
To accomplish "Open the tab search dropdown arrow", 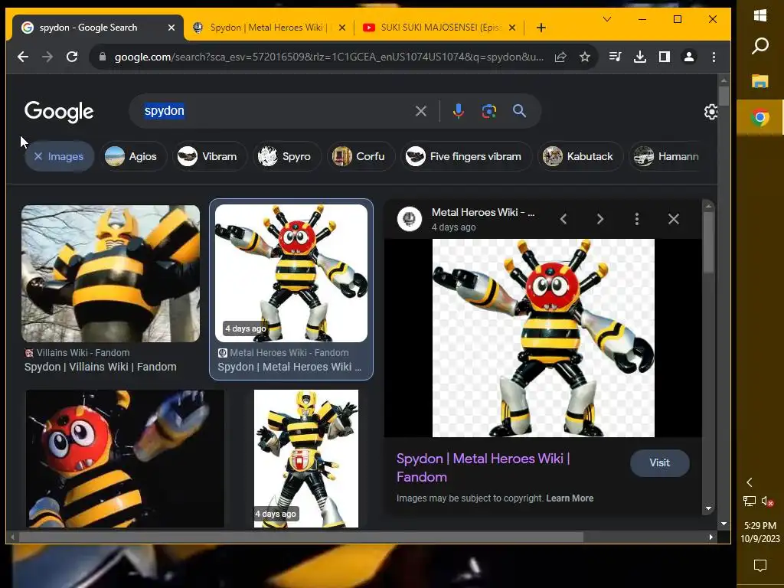I will (x=607, y=19).
